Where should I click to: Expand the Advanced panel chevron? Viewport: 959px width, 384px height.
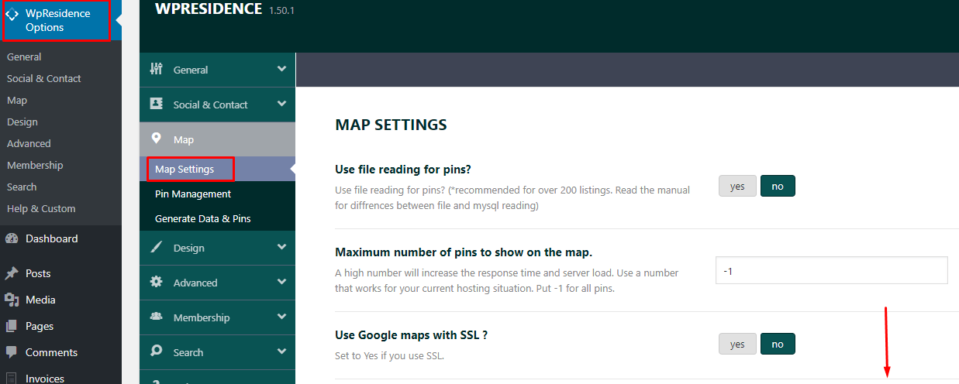281,282
